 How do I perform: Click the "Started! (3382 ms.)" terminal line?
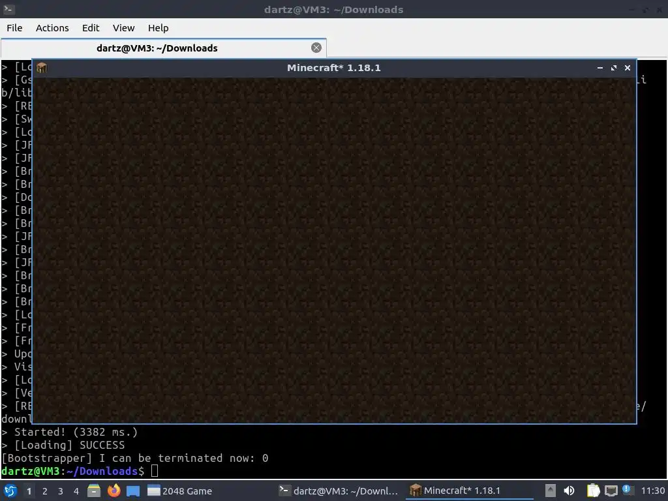click(69, 432)
